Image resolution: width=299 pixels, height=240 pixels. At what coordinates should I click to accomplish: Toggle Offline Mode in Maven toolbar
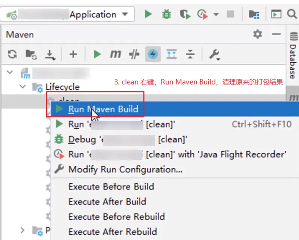(134, 54)
